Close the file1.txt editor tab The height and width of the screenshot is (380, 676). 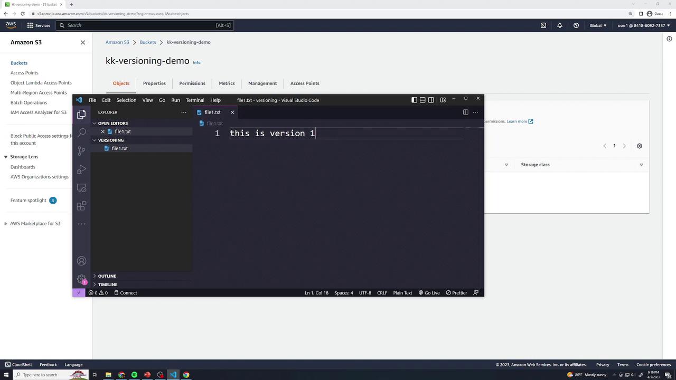232,112
